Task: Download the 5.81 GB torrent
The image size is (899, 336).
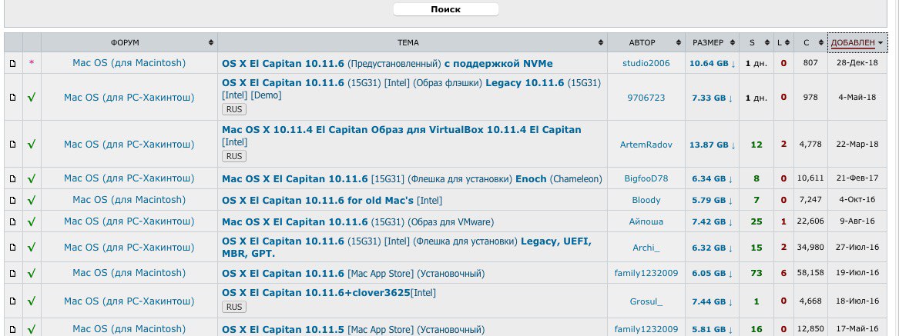Action: coord(712,330)
